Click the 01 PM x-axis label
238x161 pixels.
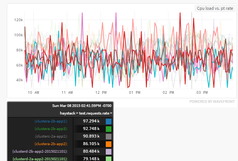point(134,93)
